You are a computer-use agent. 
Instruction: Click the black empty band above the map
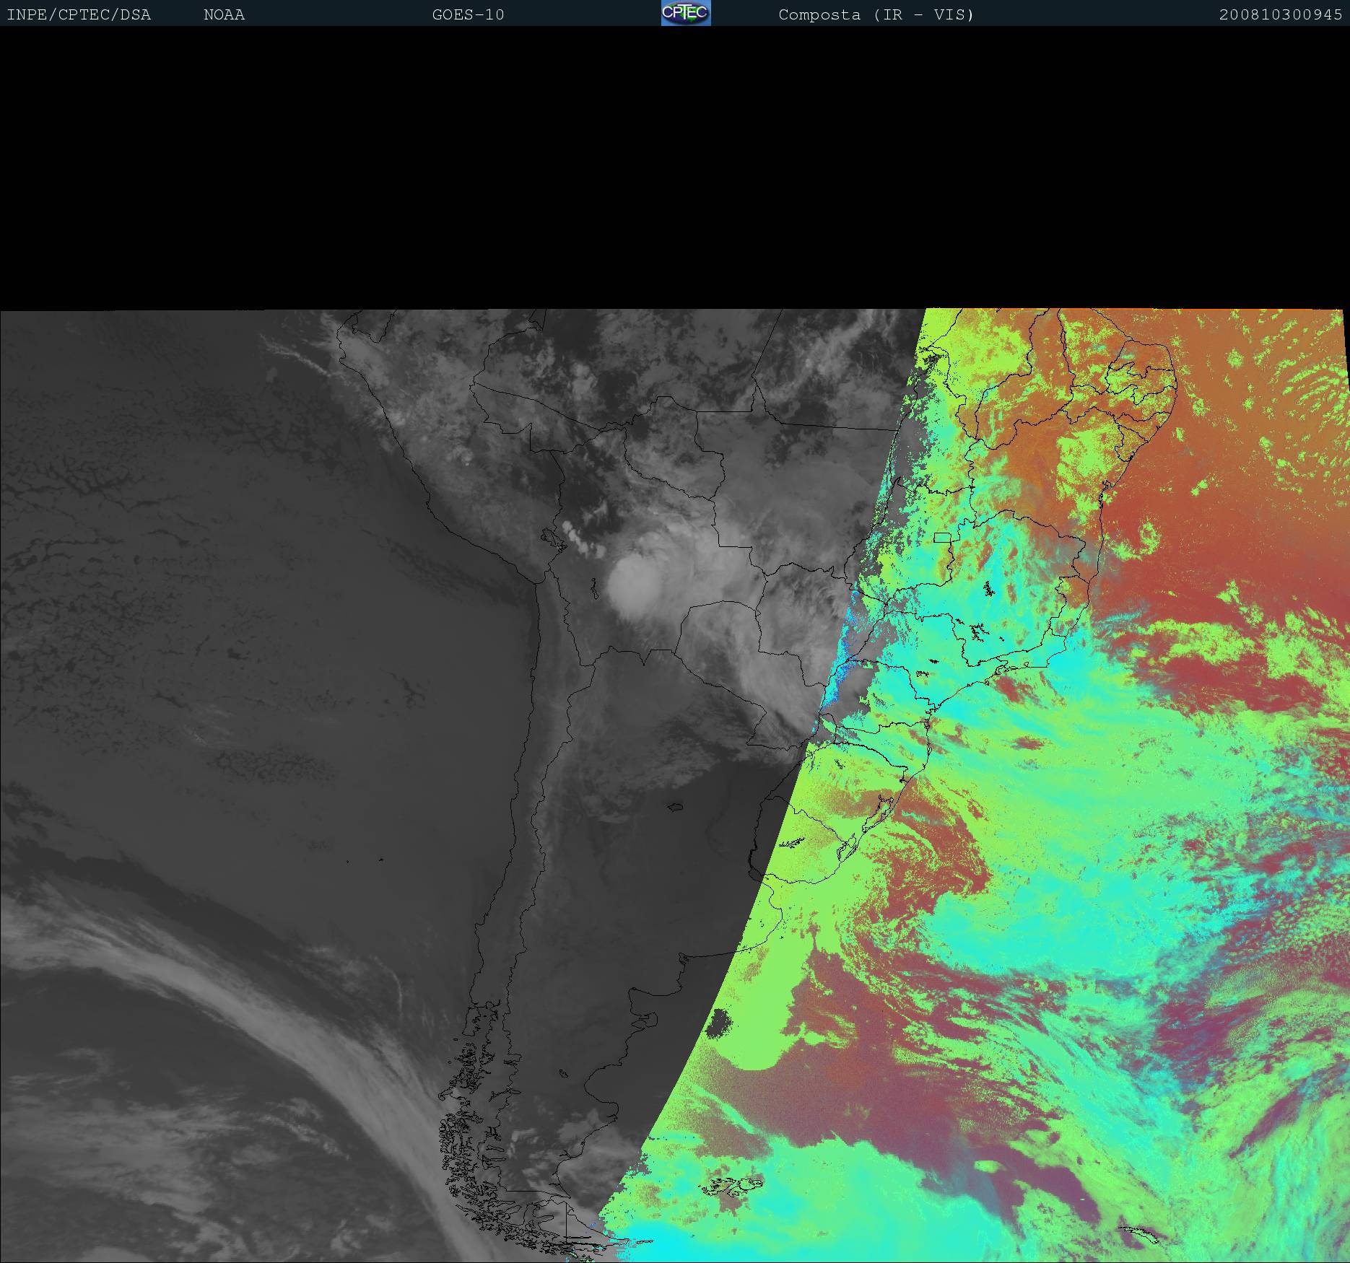click(675, 166)
